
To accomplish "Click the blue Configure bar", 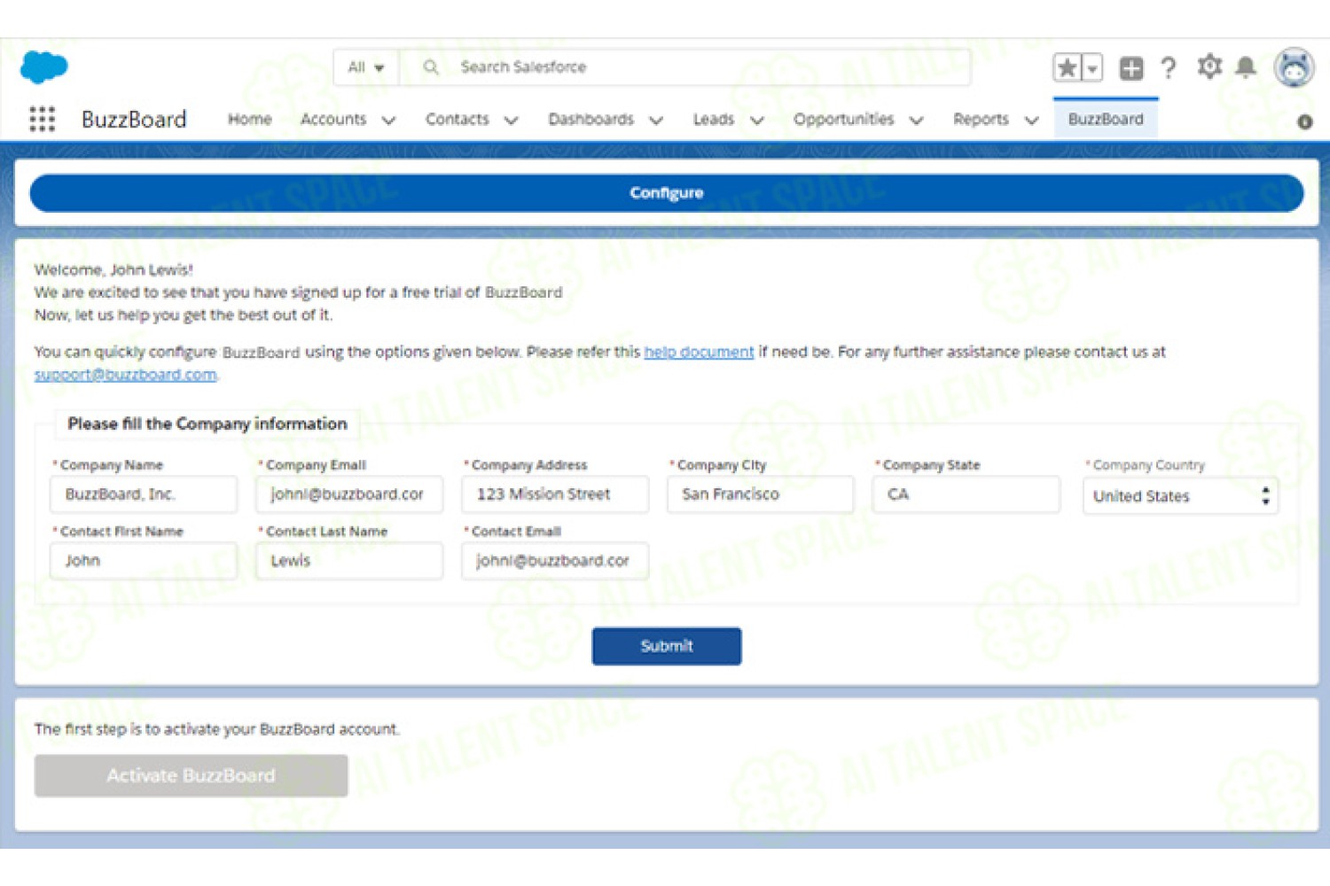I will point(667,193).
